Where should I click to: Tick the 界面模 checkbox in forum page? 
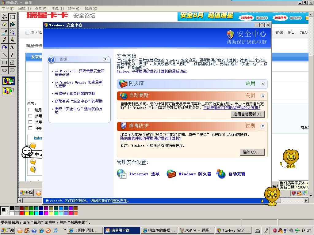point(27,32)
